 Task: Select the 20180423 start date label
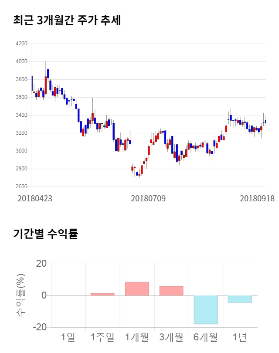point(35,198)
